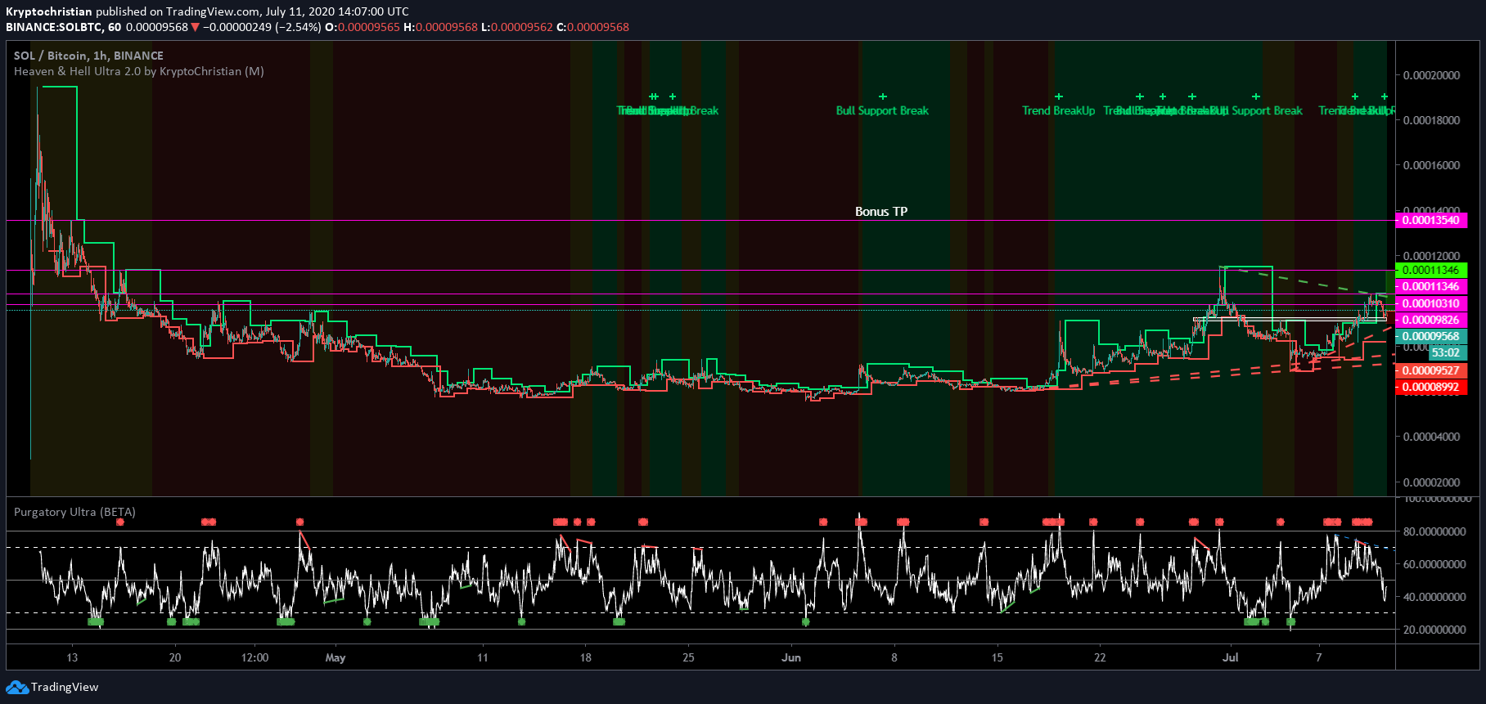This screenshot has width=1486, height=704.
Task: Click the 20.00000000 oscillator axis value
Action: coord(1434,630)
